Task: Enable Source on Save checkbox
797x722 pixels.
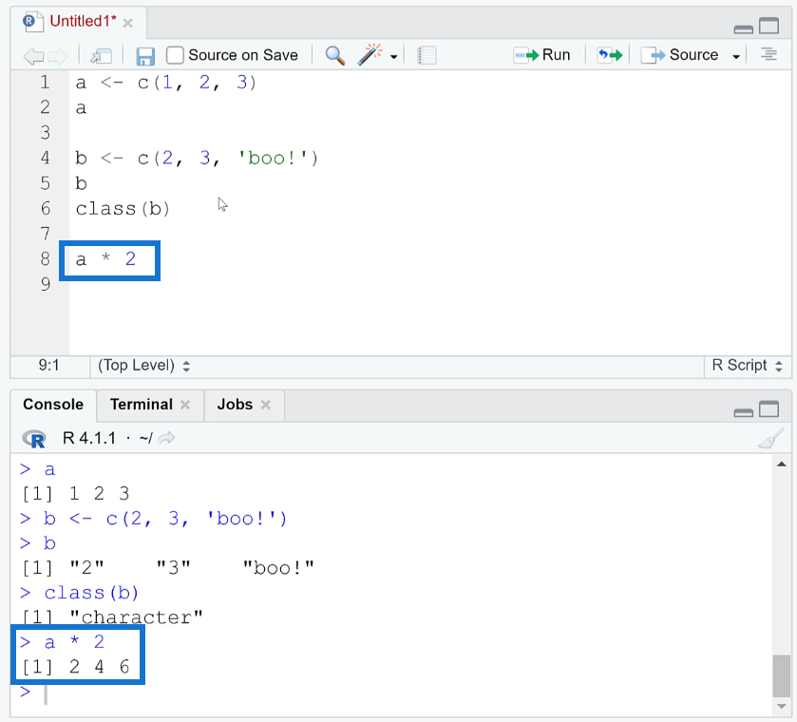Action: click(x=175, y=55)
